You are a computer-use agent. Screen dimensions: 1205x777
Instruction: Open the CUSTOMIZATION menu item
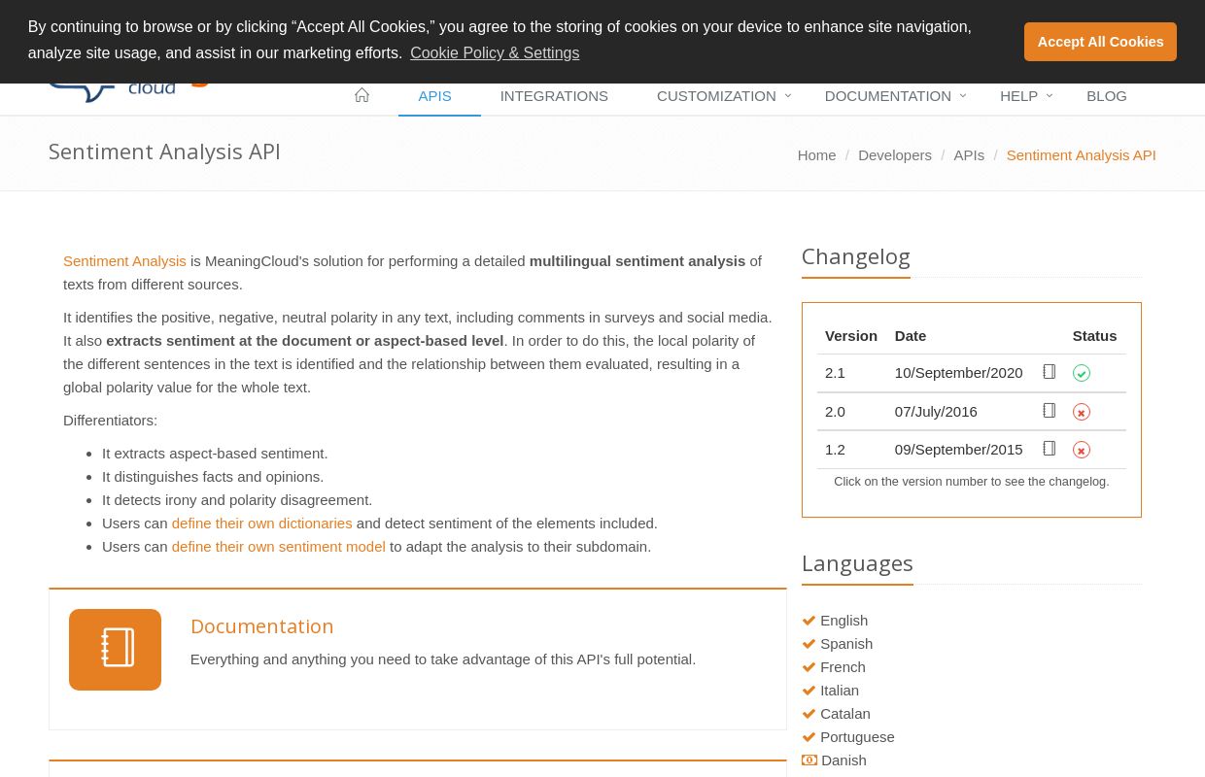(716, 95)
